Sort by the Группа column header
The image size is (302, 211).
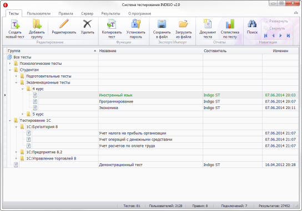53,51
